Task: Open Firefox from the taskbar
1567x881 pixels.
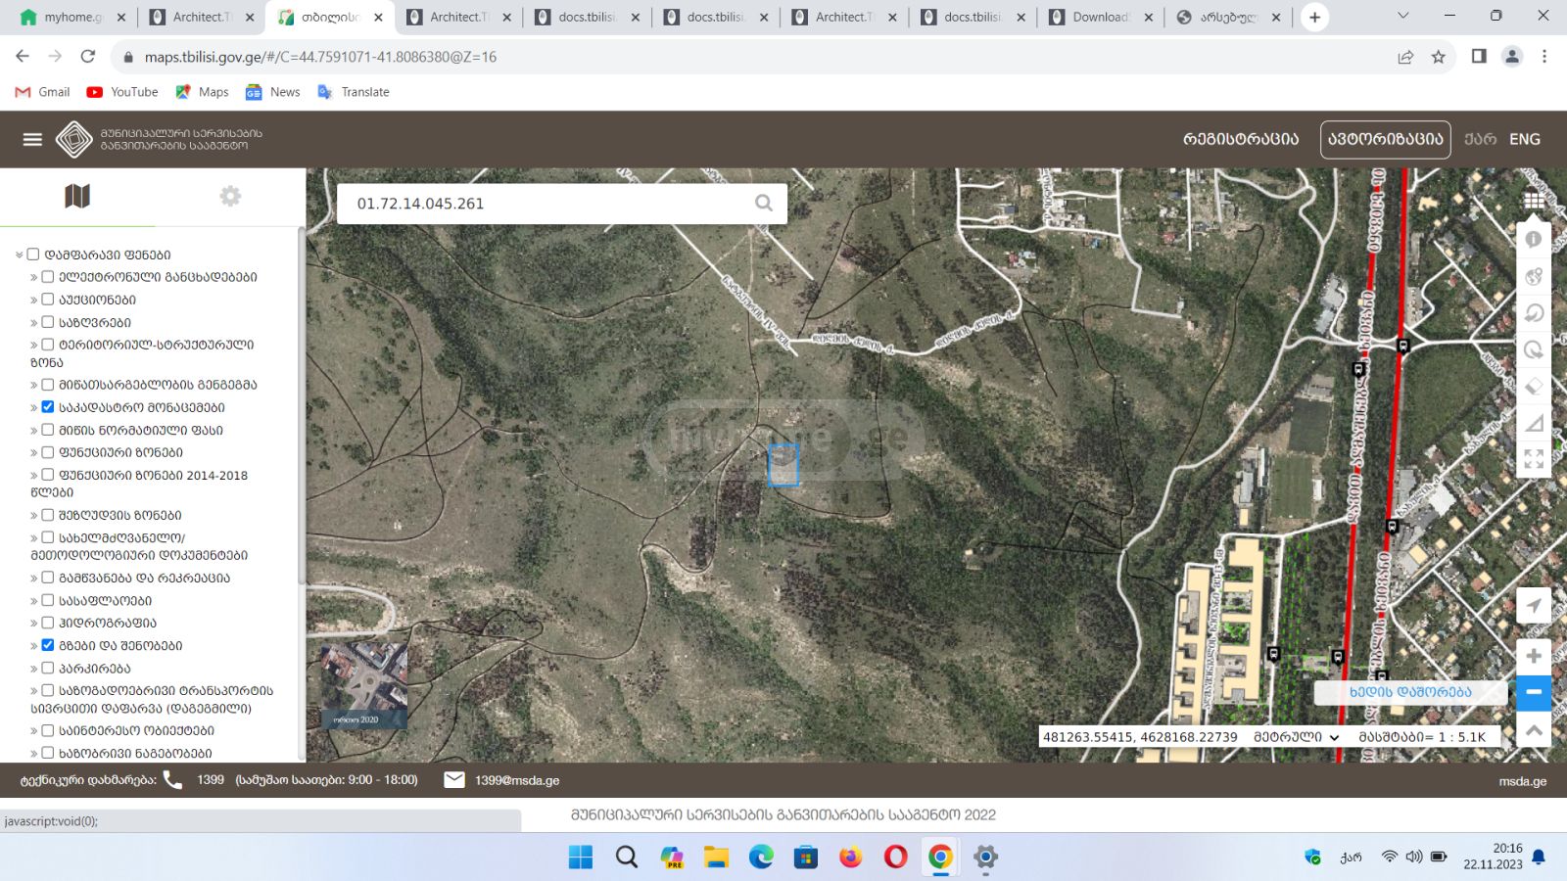Action: (x=850, y=858)
